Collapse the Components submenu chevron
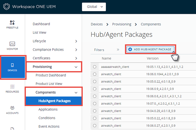196x130 pixels. [76, 93]
